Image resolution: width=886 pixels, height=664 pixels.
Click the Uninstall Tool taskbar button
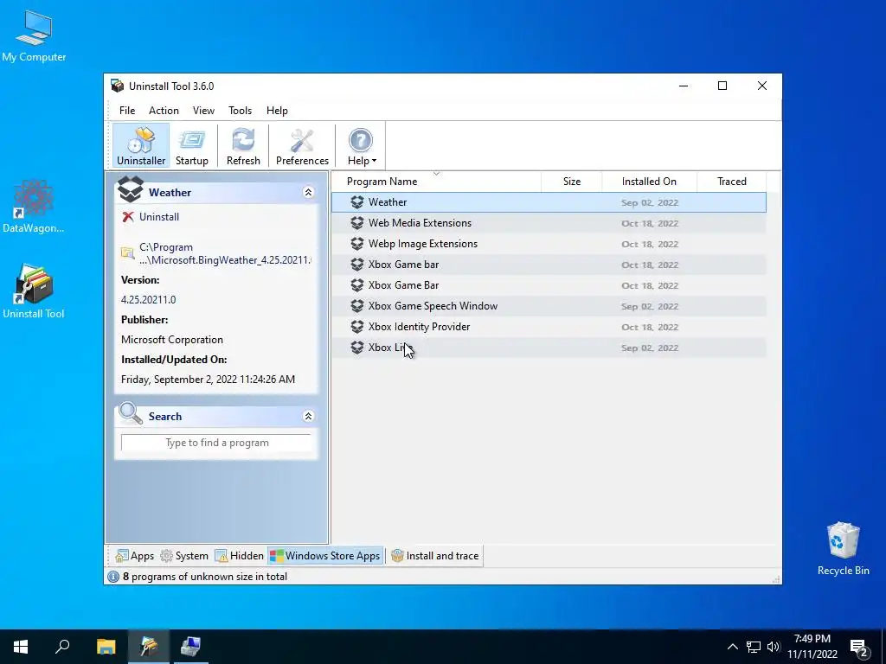pos(149,647)
